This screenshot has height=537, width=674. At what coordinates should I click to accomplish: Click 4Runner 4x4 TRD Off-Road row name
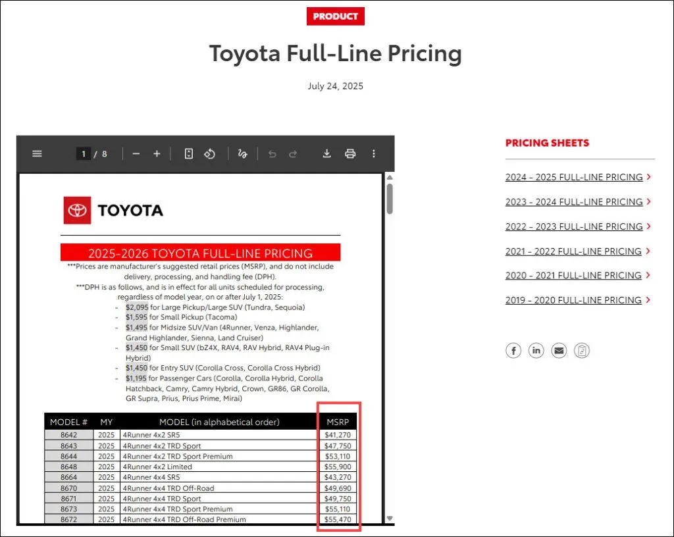click(168, 488)
